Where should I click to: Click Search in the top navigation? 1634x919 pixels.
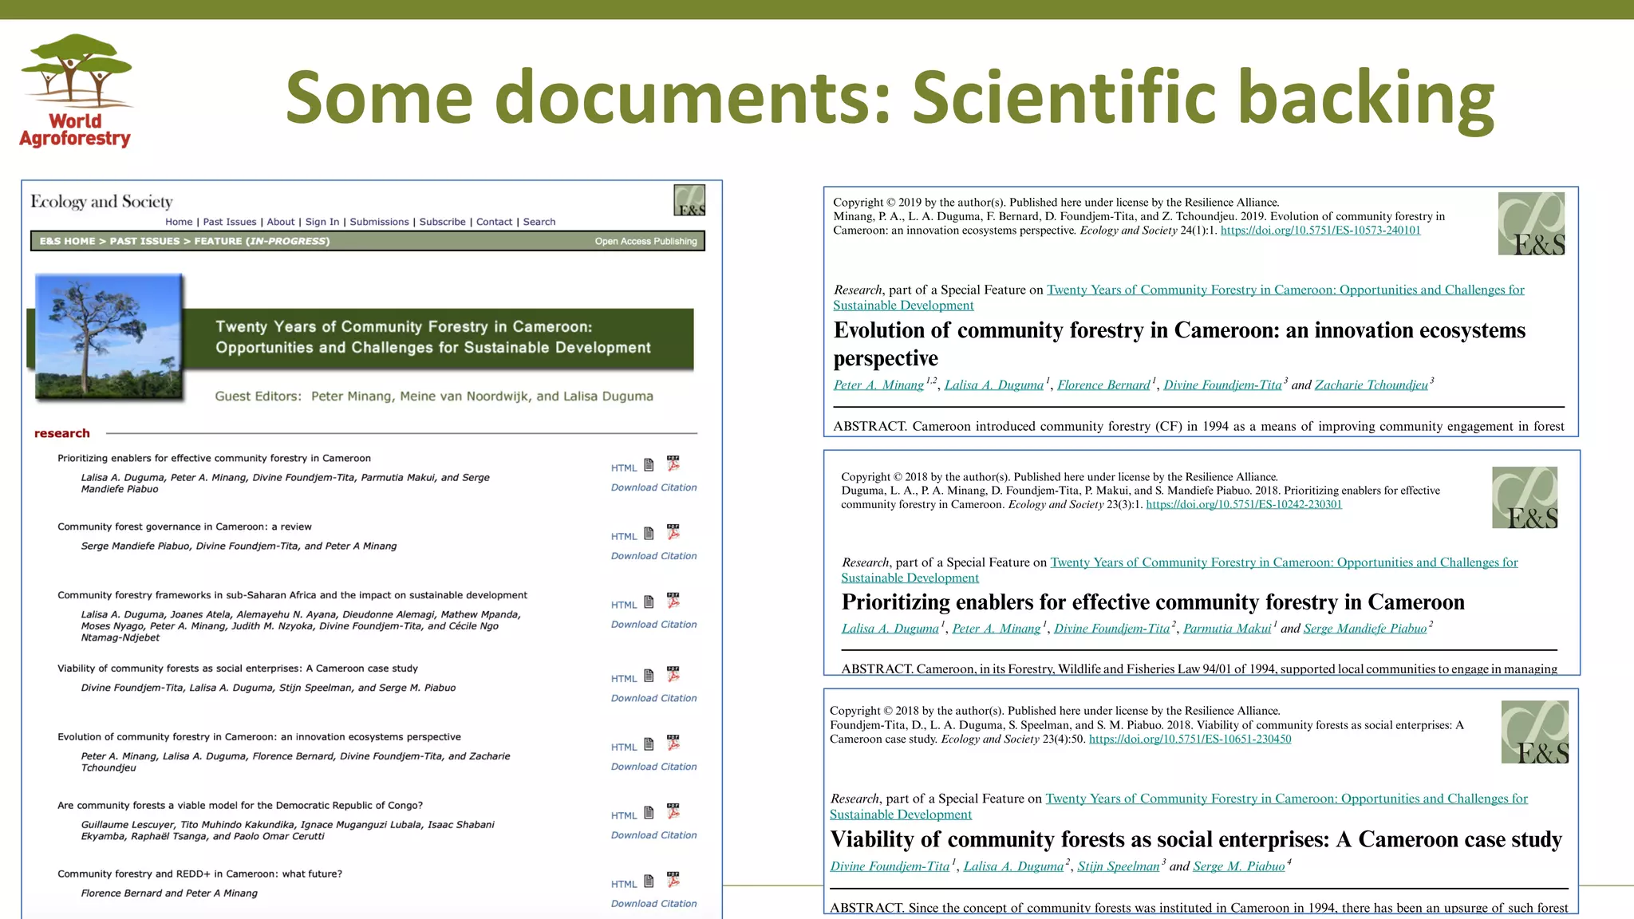tap(539, 222)
